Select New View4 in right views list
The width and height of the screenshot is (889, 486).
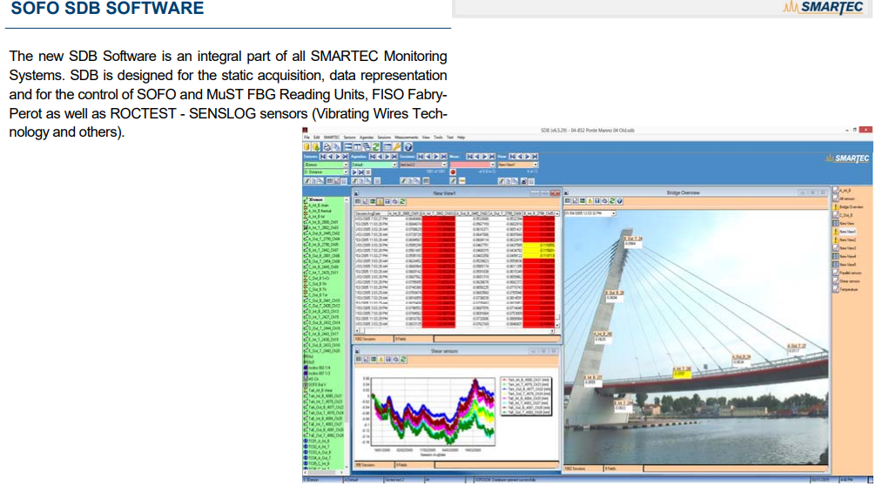[x=845, y=256]
